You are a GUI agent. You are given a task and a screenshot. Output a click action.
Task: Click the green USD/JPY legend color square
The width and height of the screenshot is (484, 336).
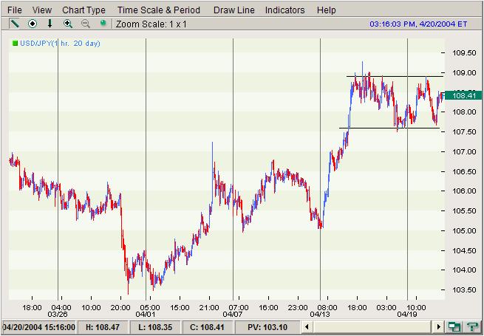15,44
